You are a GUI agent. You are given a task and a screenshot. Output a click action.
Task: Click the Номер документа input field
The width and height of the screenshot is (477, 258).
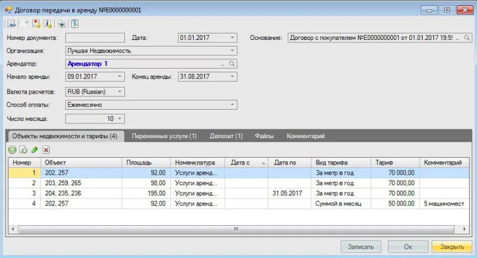tap(95, 38)
